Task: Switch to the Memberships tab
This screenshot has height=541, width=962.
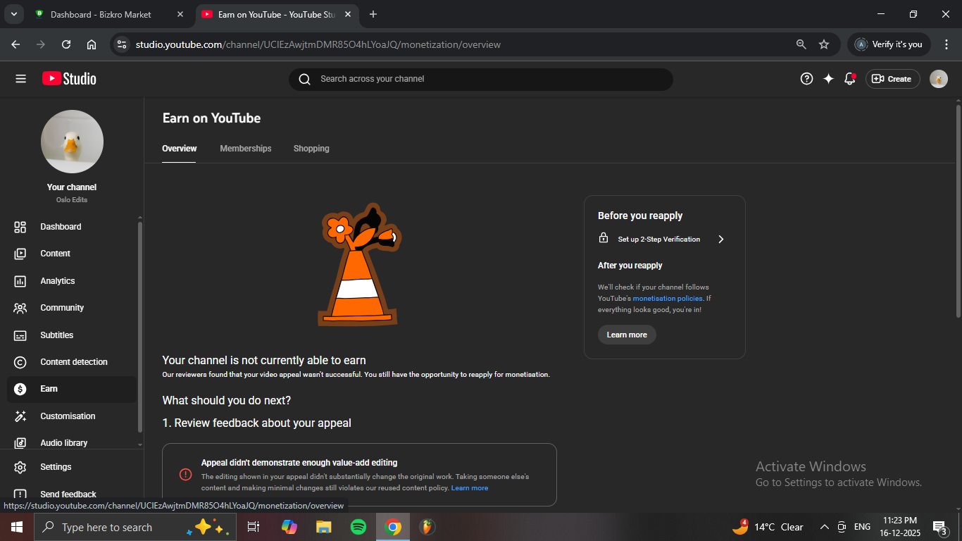Action: pyautogui.click(x=245, y=149)
